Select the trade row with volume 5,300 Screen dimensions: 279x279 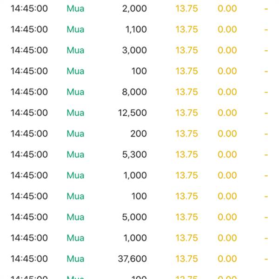(139, 154)
